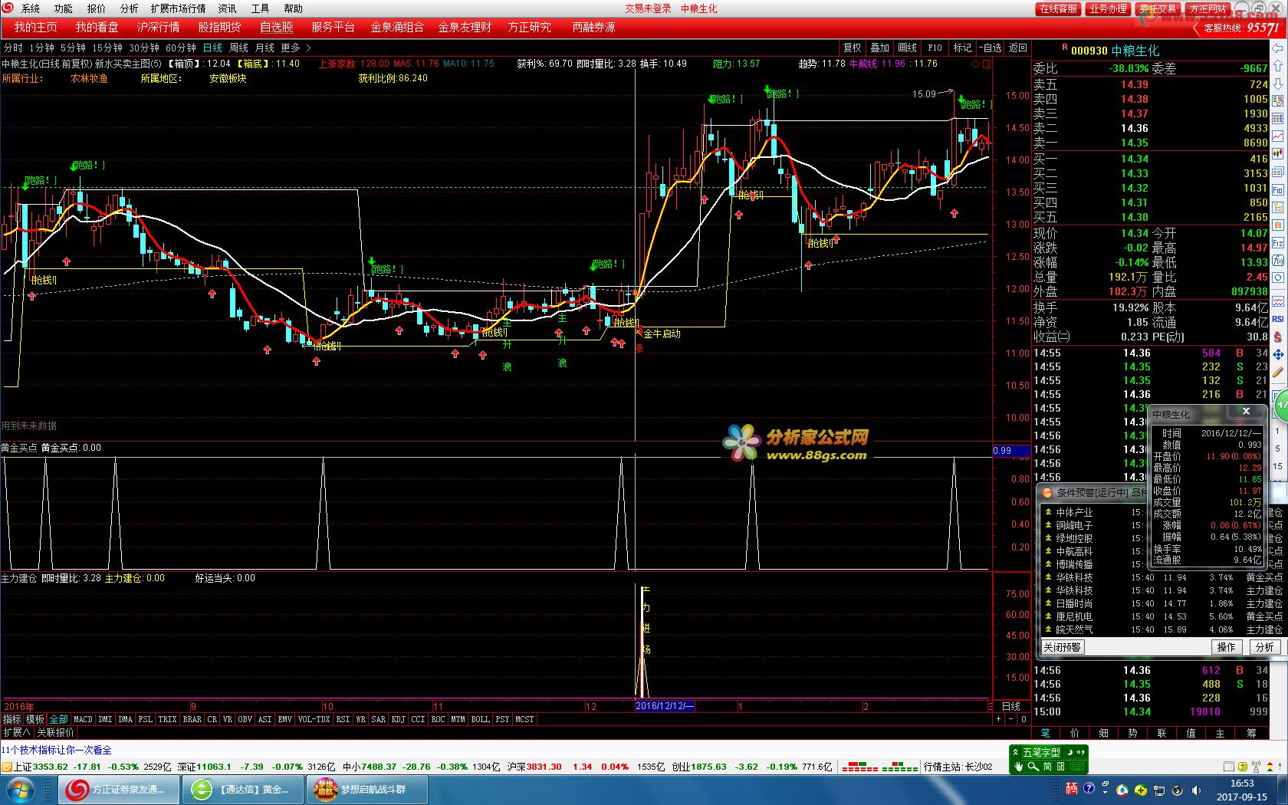Click the signal antenna icon in status bar
Viewport: 1288px width, 805px height.
point(1256,766)
